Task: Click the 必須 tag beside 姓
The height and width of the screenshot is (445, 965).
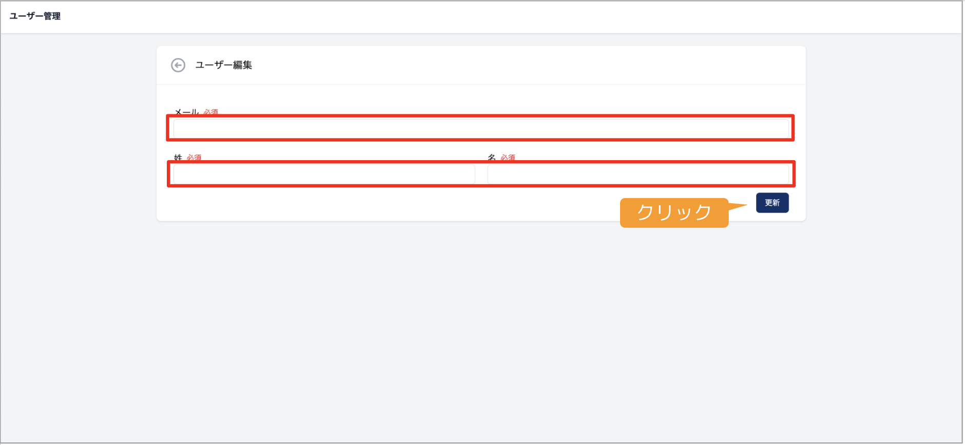Action: tap(194, 158)
